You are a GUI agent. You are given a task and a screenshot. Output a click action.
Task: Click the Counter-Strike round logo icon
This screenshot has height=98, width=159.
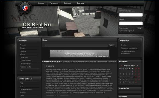(x=25, y=8)
